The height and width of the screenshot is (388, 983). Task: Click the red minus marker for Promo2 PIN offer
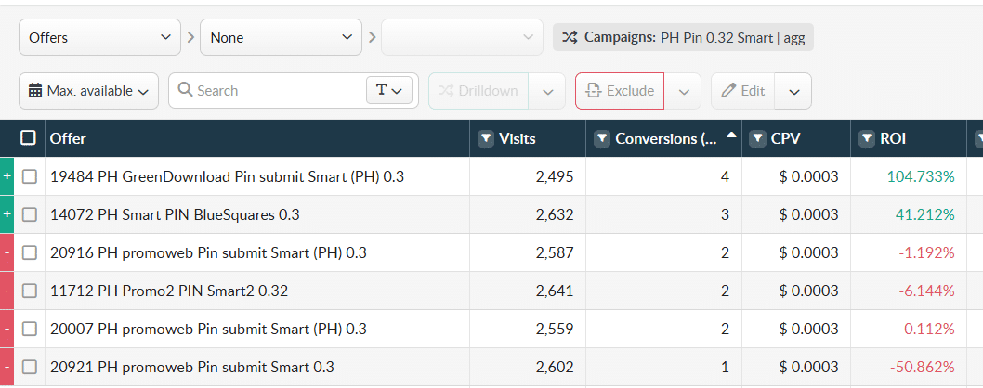tap(7, 291)
